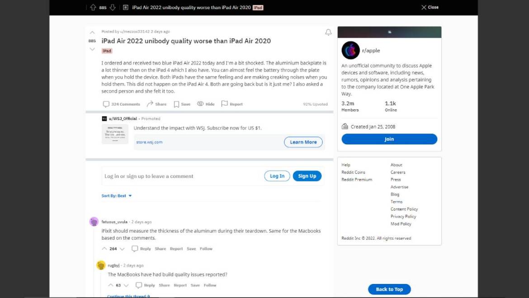Viewport: 529px width, 298px height.
Task: Open Reddit Premium link
Action: click(357, 180)
